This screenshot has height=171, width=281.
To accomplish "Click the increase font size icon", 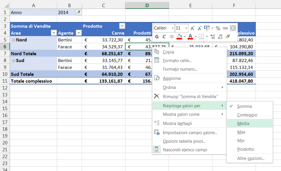I will point(193,28).
